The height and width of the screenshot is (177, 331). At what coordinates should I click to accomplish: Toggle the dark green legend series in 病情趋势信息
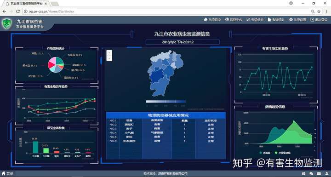265,153
